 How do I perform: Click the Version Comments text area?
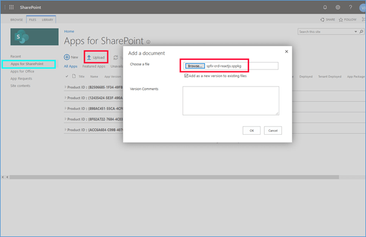tap(231, 101)
